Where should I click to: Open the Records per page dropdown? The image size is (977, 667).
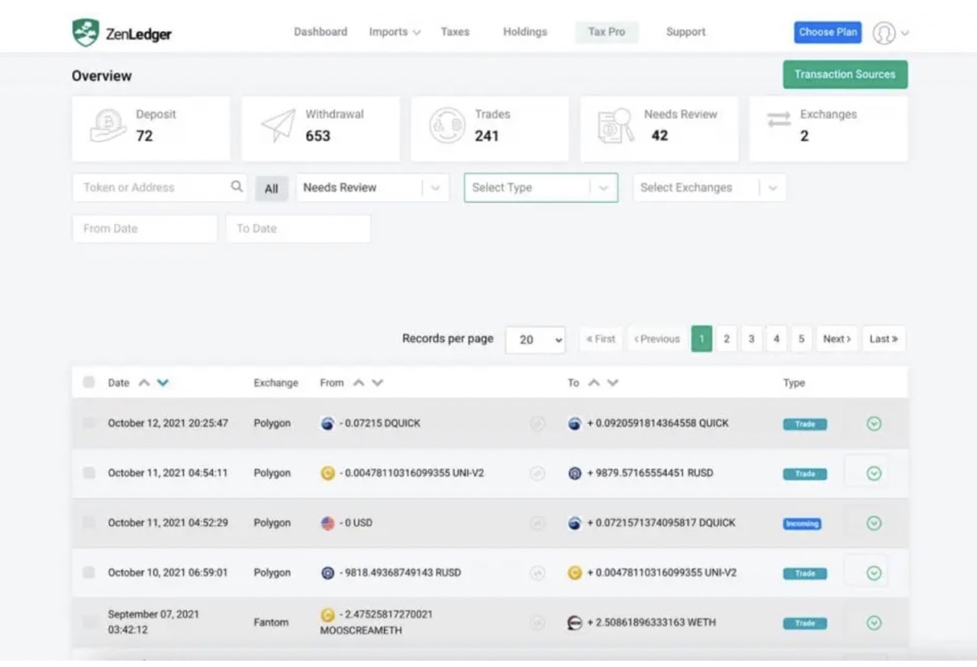click(535, 339)
